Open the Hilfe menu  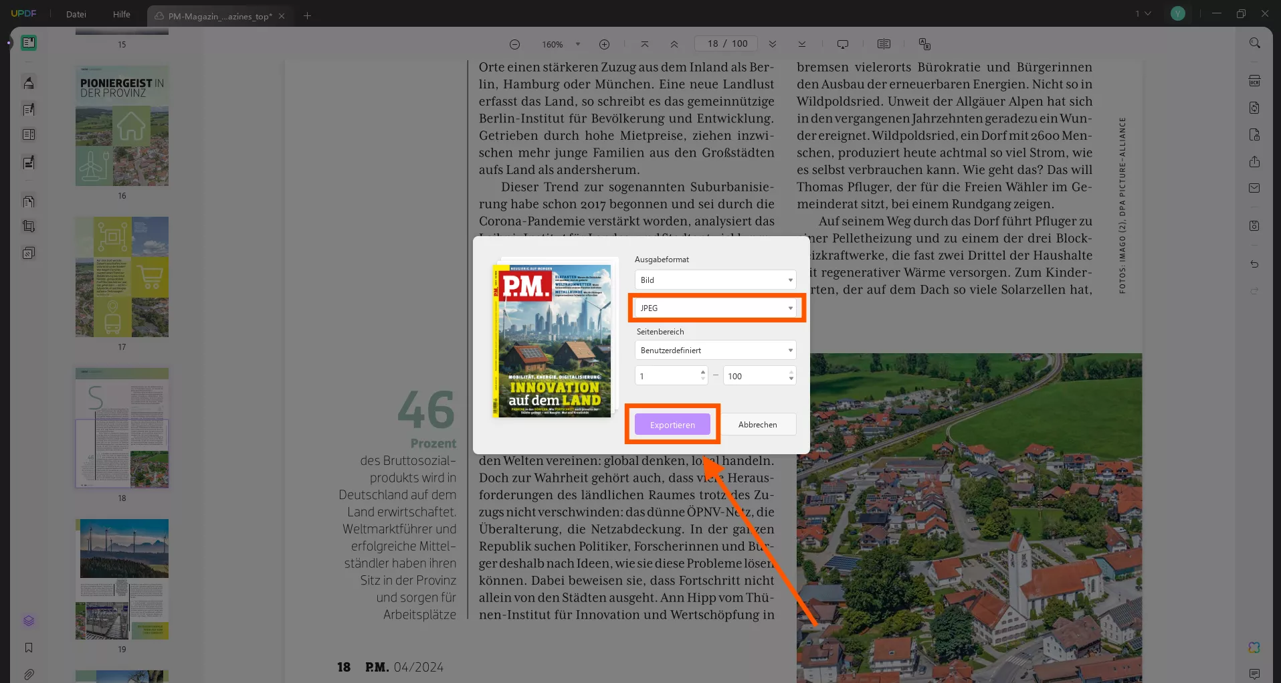(121, 14)
